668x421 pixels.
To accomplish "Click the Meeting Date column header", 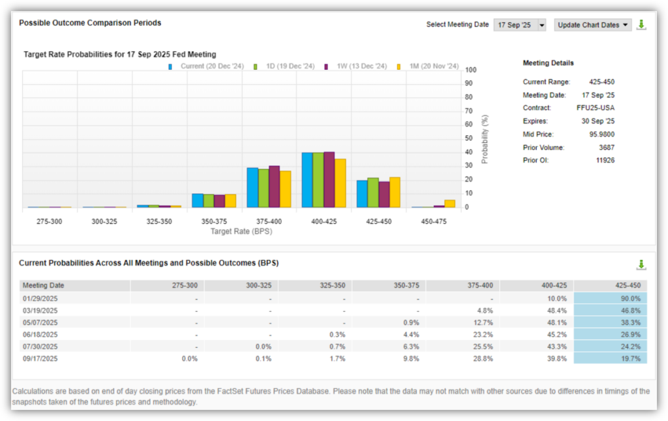I will tap(75, 285).
